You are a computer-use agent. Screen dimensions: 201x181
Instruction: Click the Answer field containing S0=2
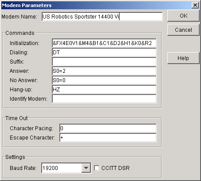pyautogui.click(x=104, y=71)
